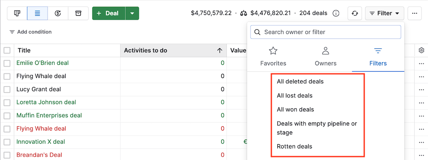Screen dimensions: 428x160
Task: Switch to pipeline kanban view icon
Action: (17, 13)
